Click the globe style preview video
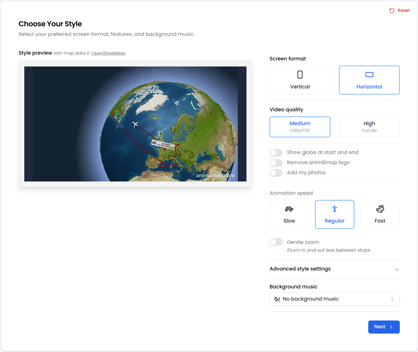This screenshot has height=352, width=418. click(x=135, y=124)
